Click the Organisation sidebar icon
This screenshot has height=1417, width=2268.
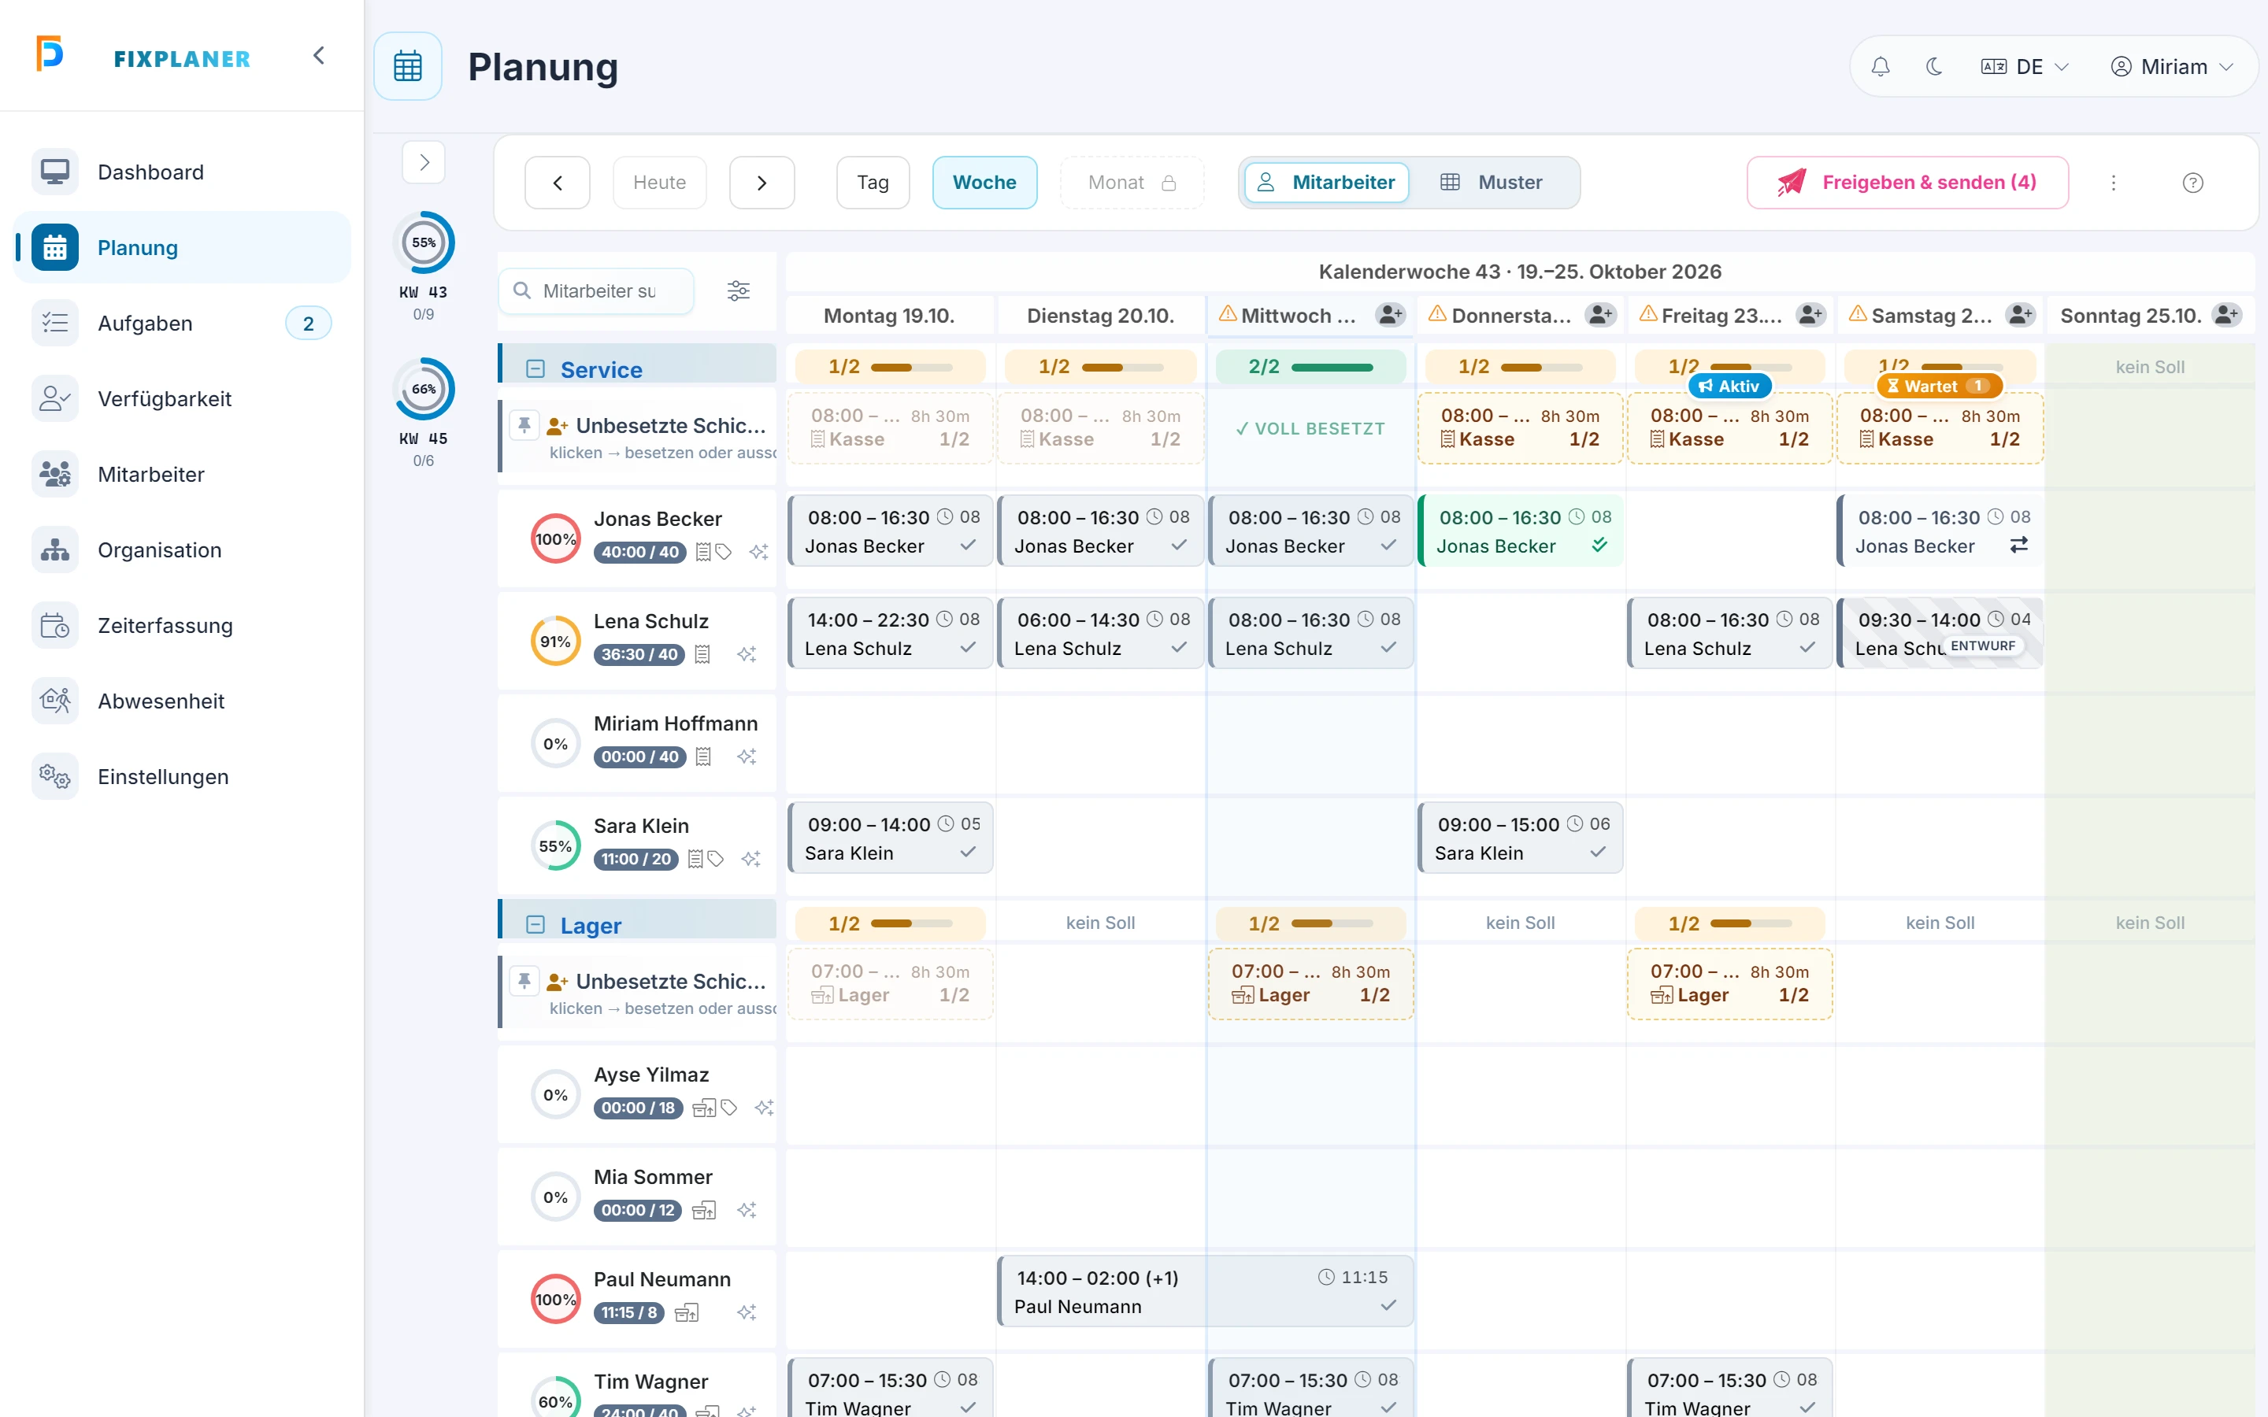tap(54, 550)
